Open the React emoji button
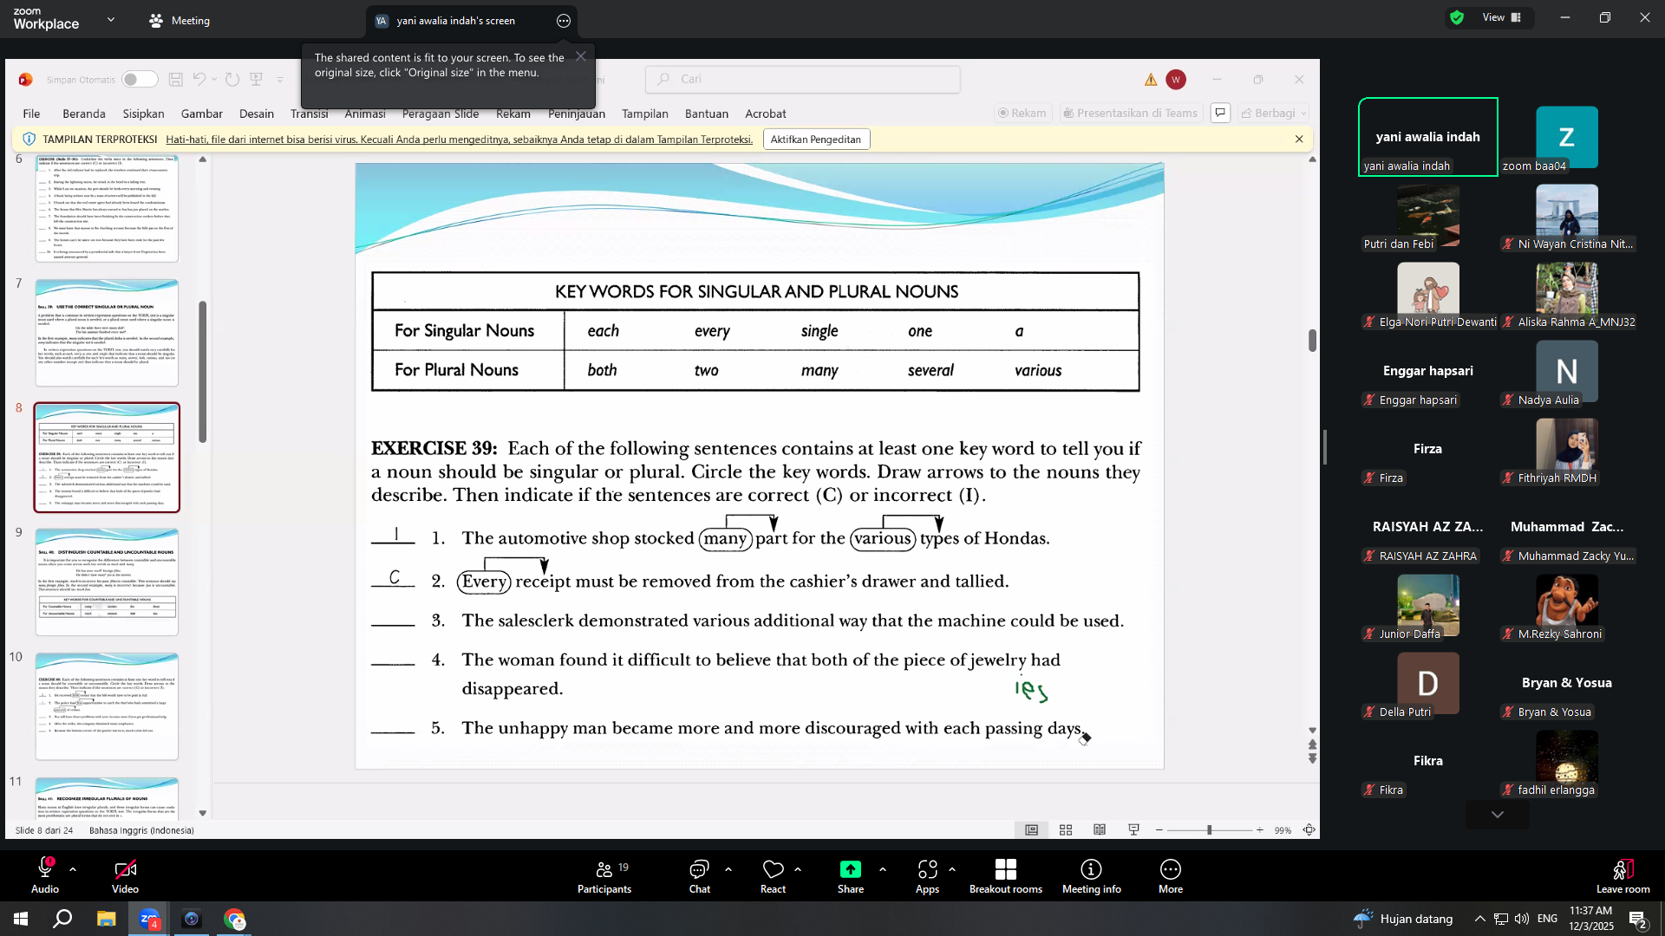 (x=773, y=875)
